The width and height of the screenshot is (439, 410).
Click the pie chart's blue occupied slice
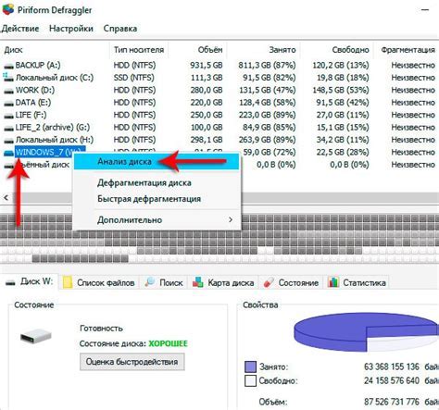point(333,330)
